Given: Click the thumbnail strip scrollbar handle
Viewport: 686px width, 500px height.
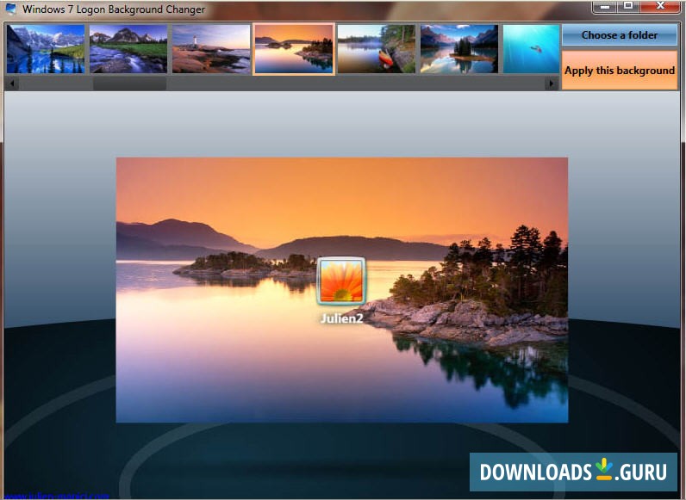Looking at the screenshot, I should pyautogui.click(x=129, y=83).
